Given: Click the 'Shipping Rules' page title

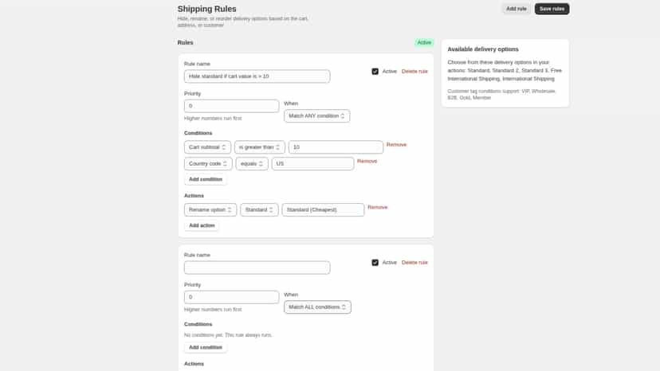Looking at the screenshot, I should pyautogui.click(x=206, y=9).
